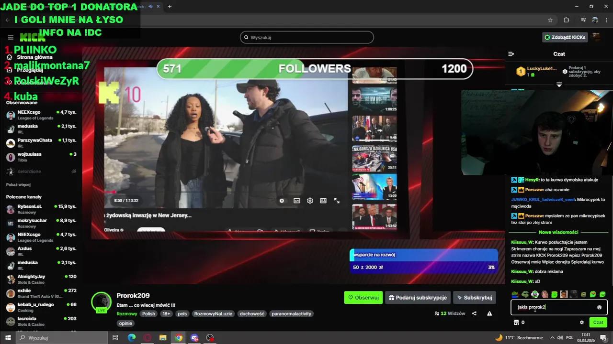
Task: Click the first Pepe emote in quick emotes
Action: (x=515, y=294)
